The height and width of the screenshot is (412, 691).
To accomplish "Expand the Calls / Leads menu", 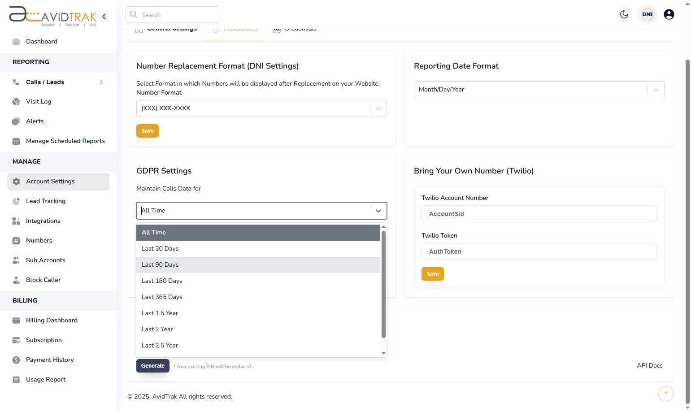I will 45,82.
